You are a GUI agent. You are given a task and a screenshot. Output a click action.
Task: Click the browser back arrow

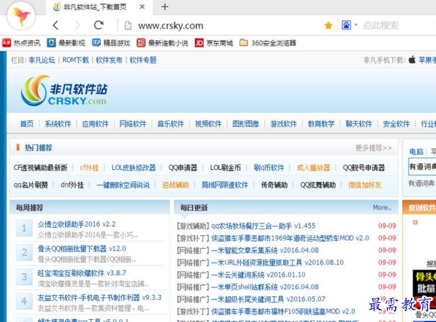point(55,26)
